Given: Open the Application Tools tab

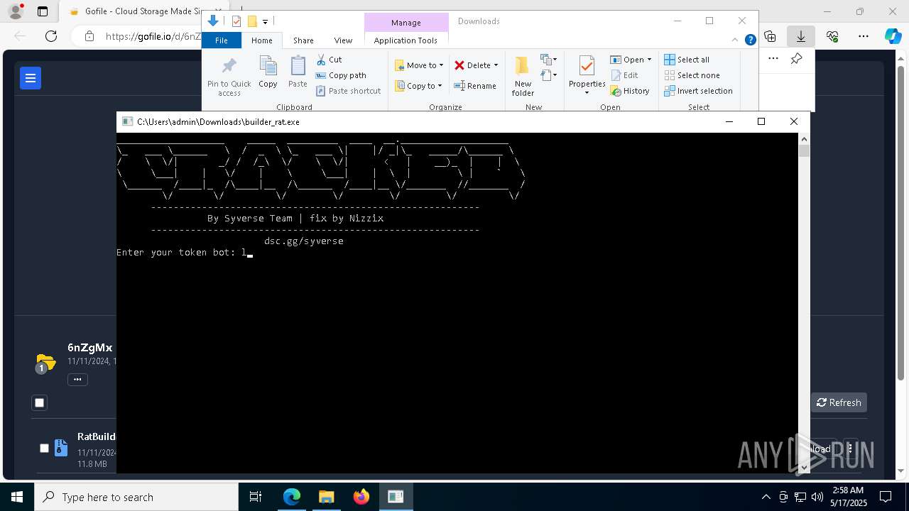Looking at the screenshot, I should (405, 40).
